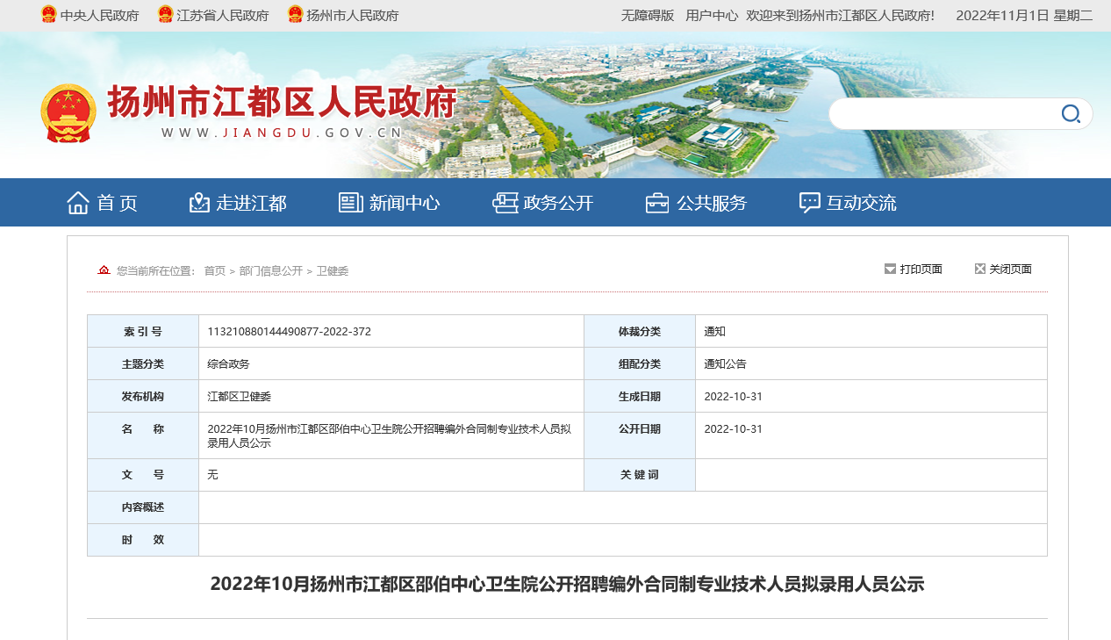
Task: Click the briefcase icon beside 公共服务
Action: point(657,203)
